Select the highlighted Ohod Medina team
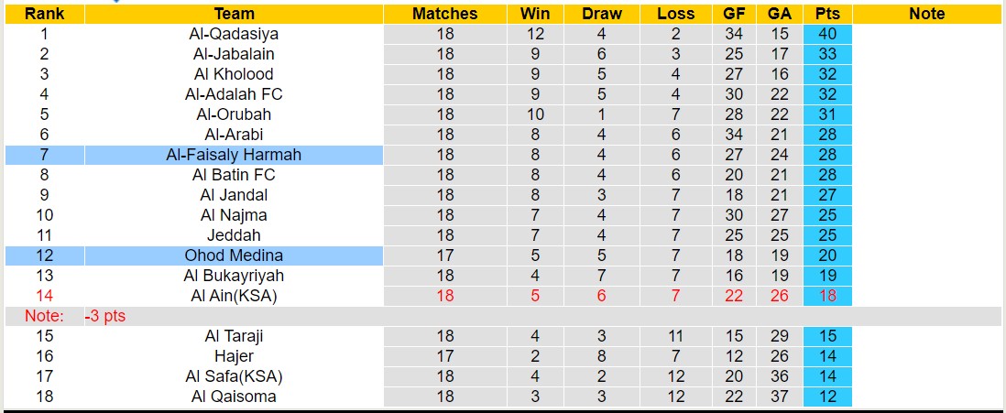Screen dimensions: 1006x413 point(234,255)
